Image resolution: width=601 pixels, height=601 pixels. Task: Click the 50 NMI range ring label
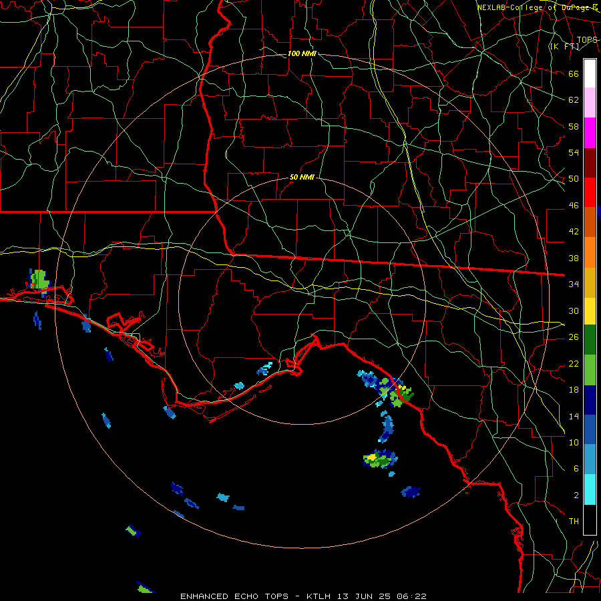(302, 177)
